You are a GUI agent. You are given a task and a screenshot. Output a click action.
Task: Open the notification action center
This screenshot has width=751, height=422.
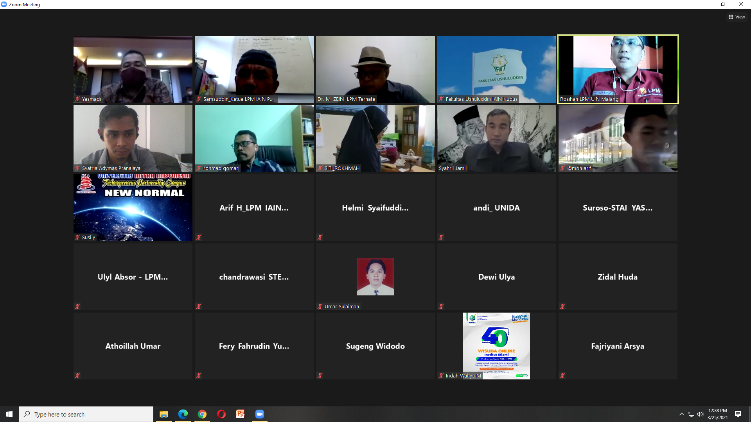coord(738,414)
